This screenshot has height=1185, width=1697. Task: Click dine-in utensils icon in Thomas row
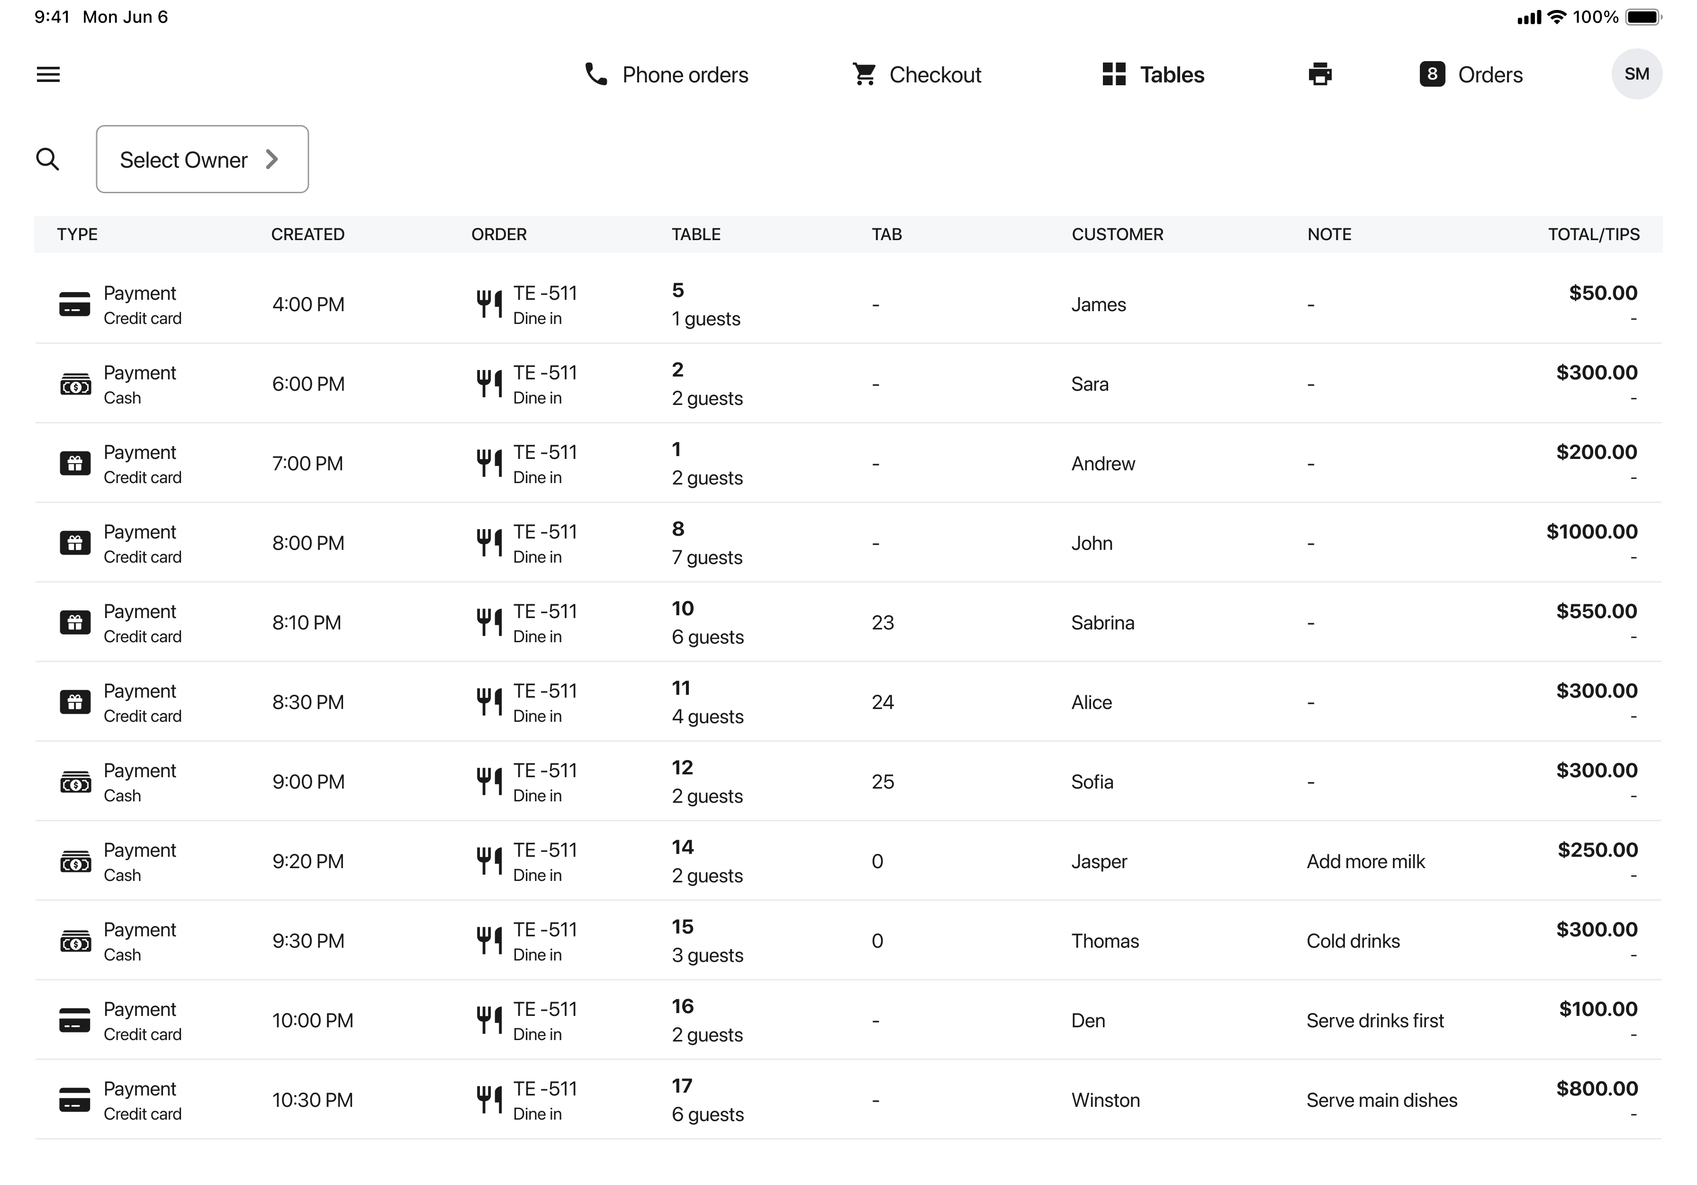click(488, 941)
